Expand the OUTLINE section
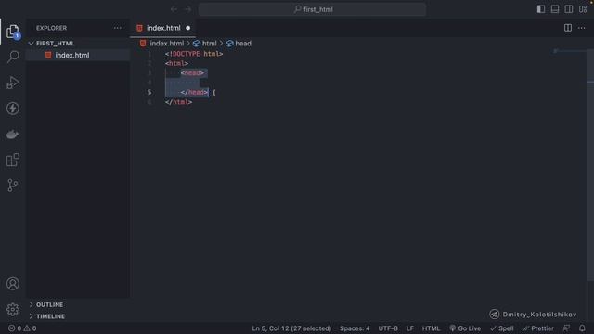This screenshot has width=594, height=334. tap(77, 304)
